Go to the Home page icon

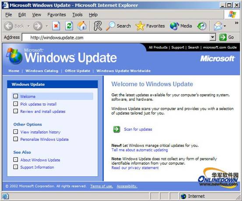(82, 26)
